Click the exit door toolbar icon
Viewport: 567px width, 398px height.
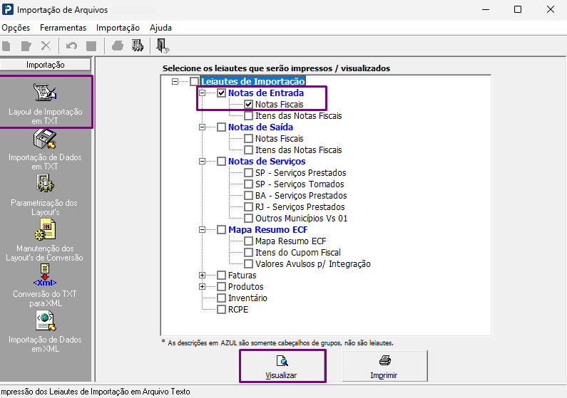(x=163, y=46)
